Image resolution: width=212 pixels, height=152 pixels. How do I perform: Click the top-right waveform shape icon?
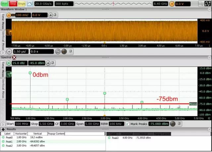[208, 4]
